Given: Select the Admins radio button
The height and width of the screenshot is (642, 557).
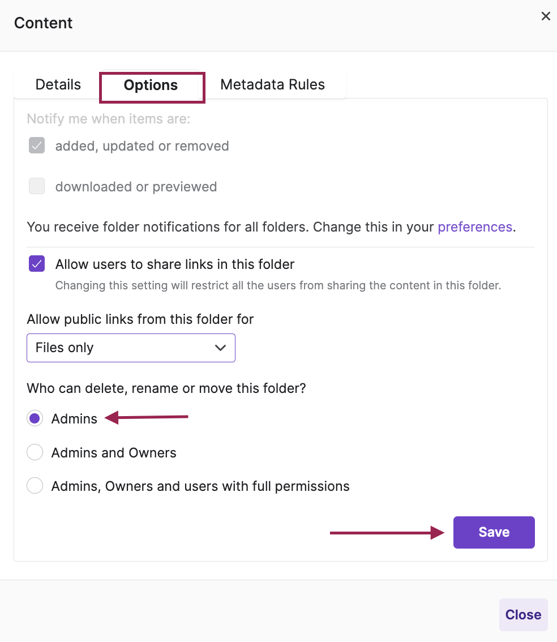Looking at the screenshot, I should coord(35,418).
